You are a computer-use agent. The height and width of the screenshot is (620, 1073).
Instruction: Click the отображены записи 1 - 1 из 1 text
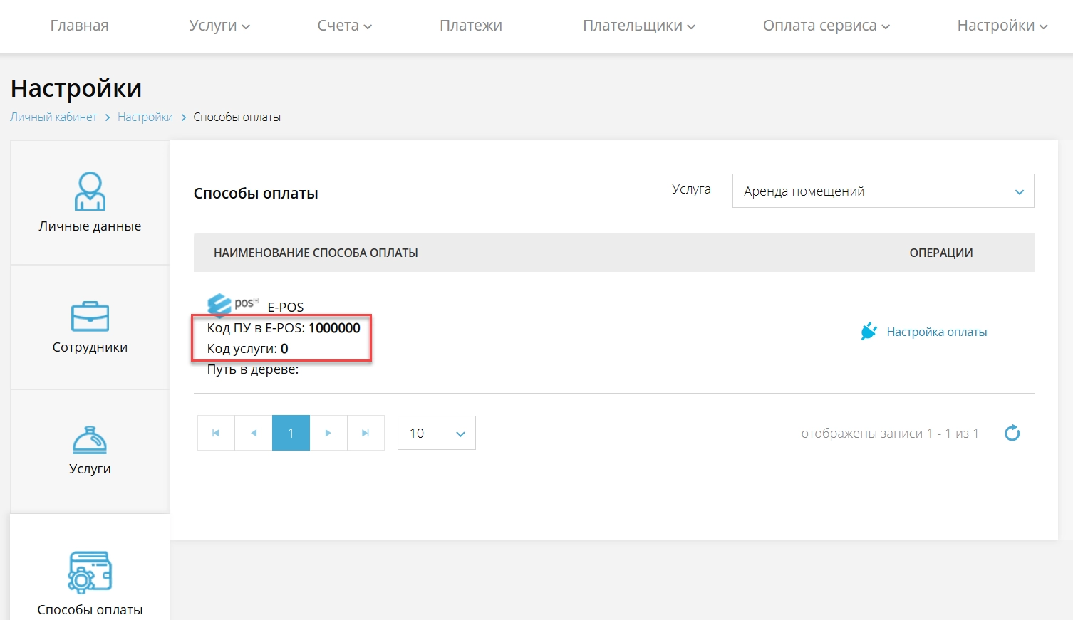[x=890, y=433]
